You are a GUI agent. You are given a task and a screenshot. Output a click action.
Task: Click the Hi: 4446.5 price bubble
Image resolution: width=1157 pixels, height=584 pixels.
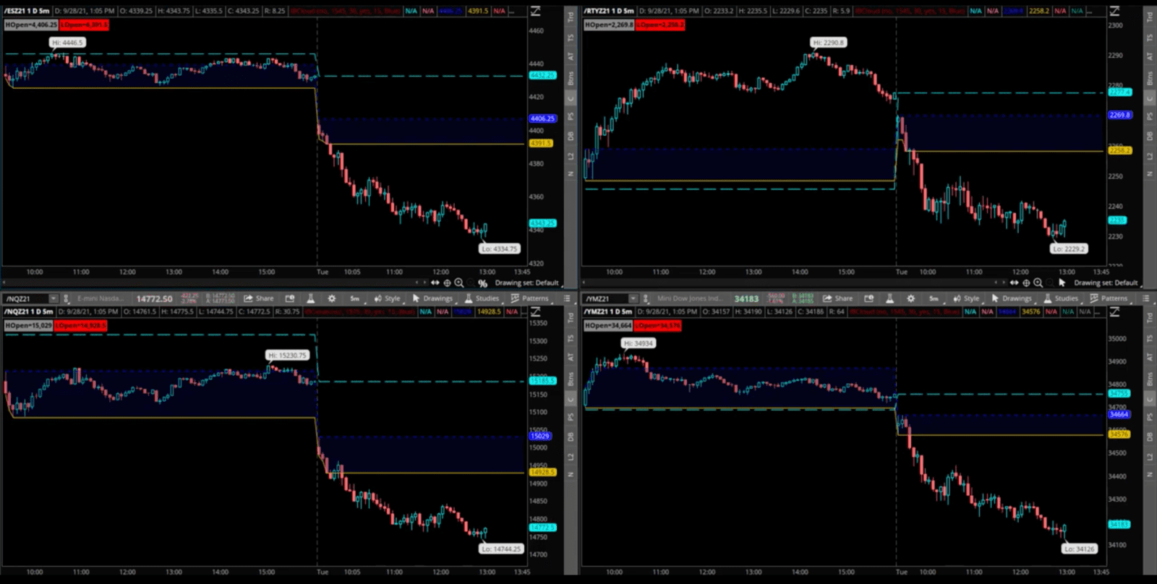pyautogui.click(x=67, y=43)
